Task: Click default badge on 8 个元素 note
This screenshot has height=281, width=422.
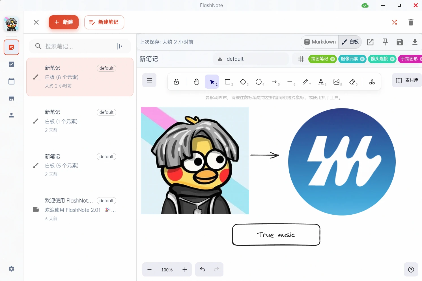Action: click(x=106, y=68)
